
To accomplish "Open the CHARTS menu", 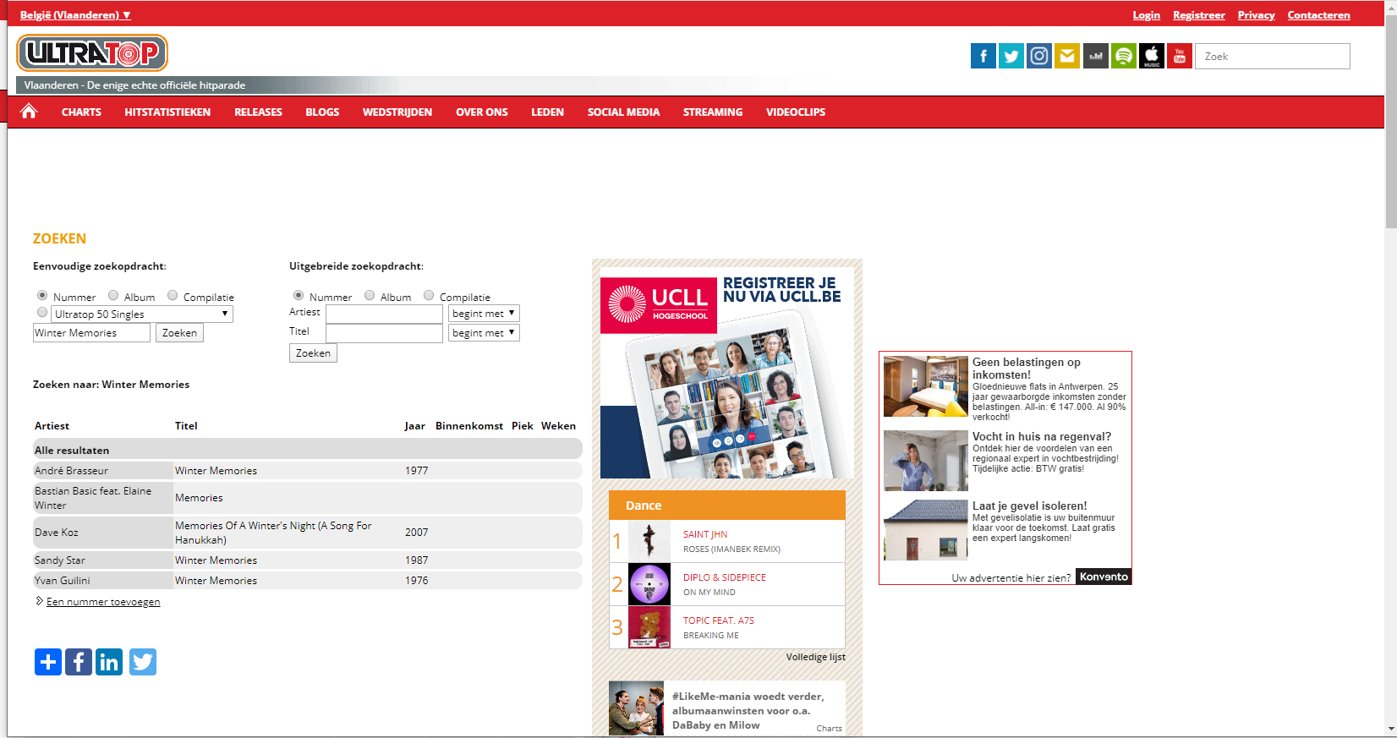I will click(x=81, y=112).
